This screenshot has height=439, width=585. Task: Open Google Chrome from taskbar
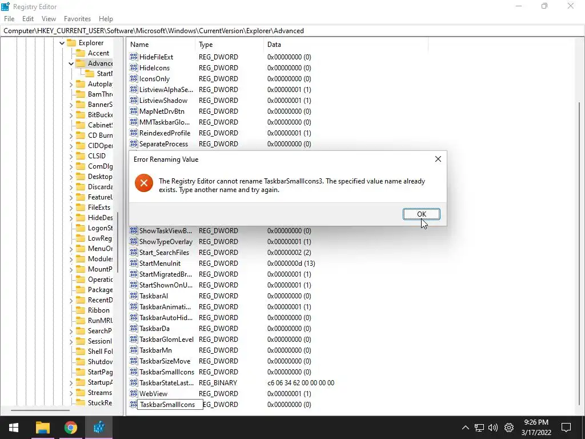[x=70, y=428]
